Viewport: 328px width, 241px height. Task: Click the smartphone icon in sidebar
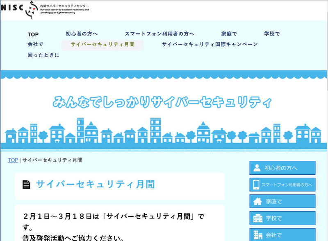pos(256,185)
